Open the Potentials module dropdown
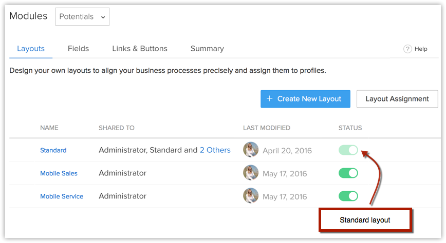This screenshot has width=446, height=243. tap(82, 16)
